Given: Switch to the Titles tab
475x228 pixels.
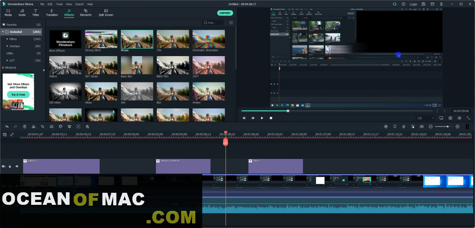Looking at the screenshot, I should (35, 13).
